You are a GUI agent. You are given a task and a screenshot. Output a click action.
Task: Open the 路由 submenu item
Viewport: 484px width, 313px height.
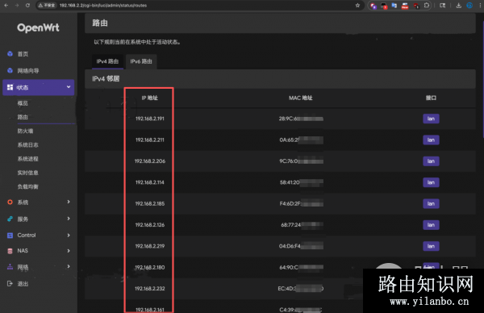click(23, 117)
